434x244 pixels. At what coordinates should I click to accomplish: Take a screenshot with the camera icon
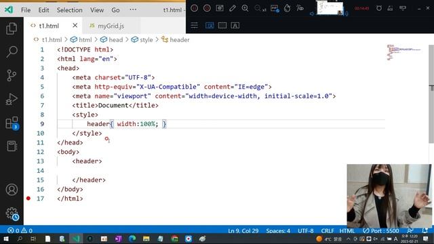point(220,8)
